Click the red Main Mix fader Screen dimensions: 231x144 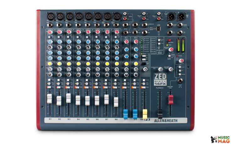pyautogui.click(x=171, y=100)
